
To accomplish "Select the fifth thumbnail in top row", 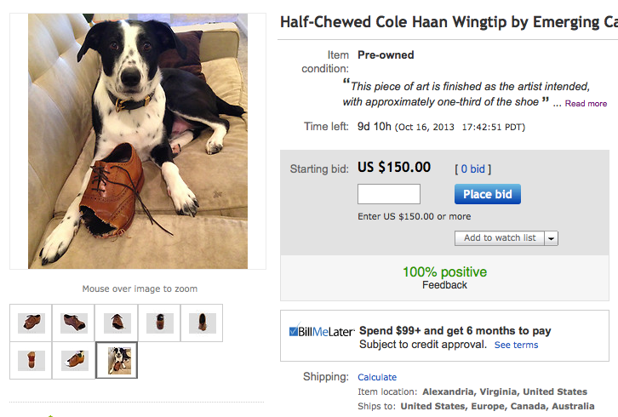I will [x=202, y=323].
